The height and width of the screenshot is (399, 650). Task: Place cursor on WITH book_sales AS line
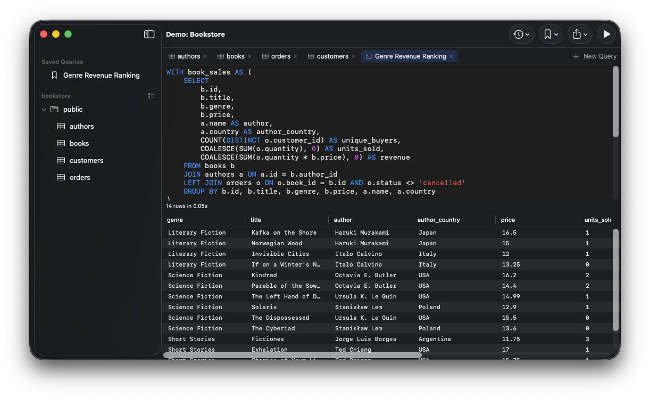click(x=209, y=72)
